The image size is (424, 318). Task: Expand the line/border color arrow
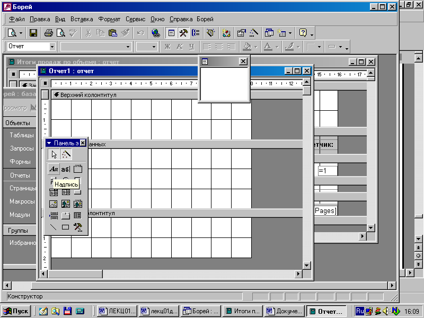click(298, 47)
